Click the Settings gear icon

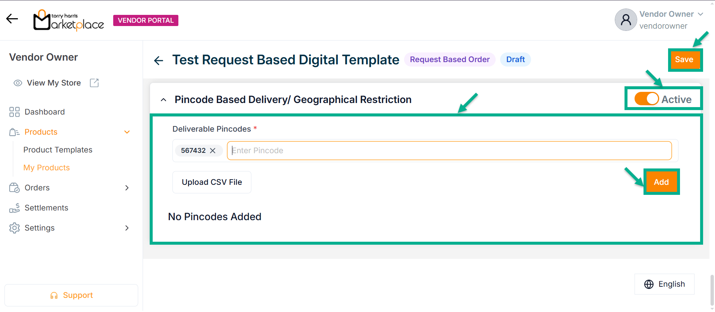(x=15, y=228)
